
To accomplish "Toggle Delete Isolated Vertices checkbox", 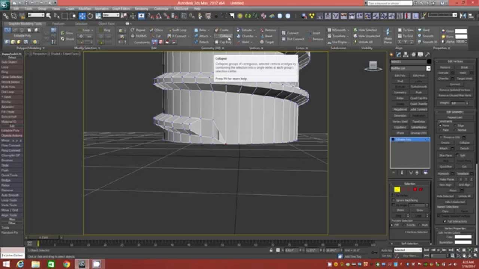I will coord(439,216).
